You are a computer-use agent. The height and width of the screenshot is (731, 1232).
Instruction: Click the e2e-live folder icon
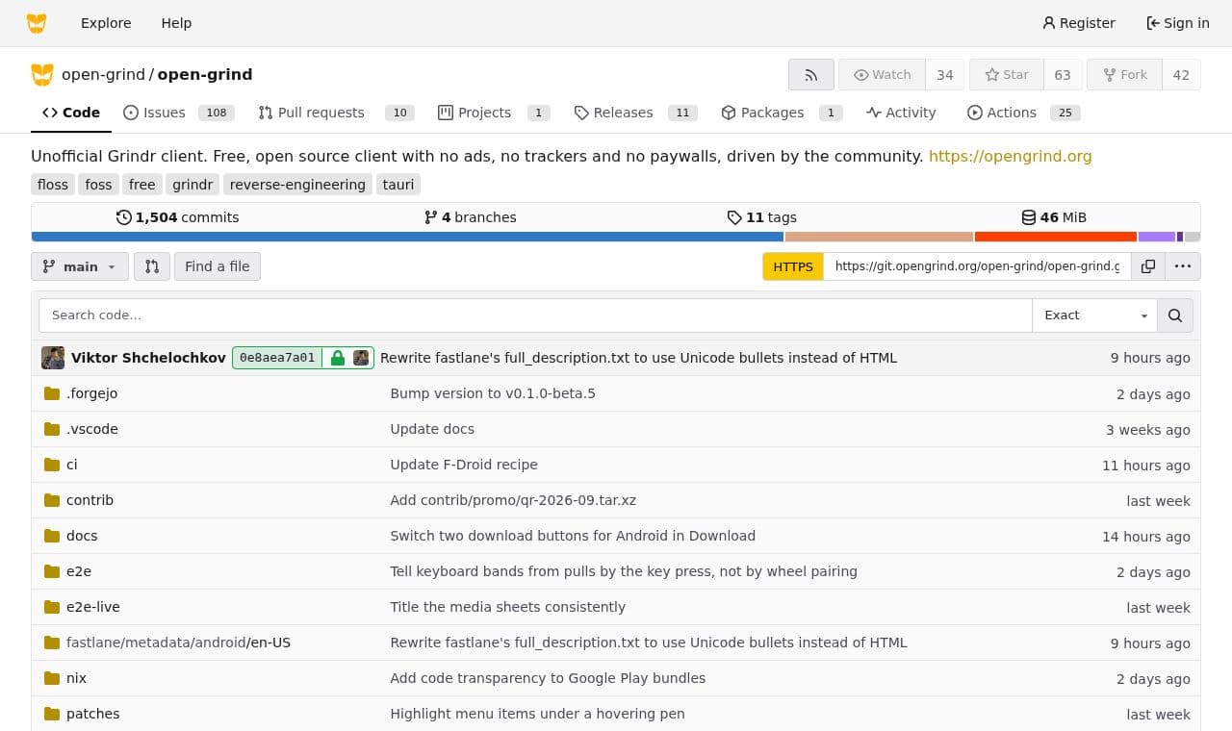pyautogui.click(x=52, y=607)
